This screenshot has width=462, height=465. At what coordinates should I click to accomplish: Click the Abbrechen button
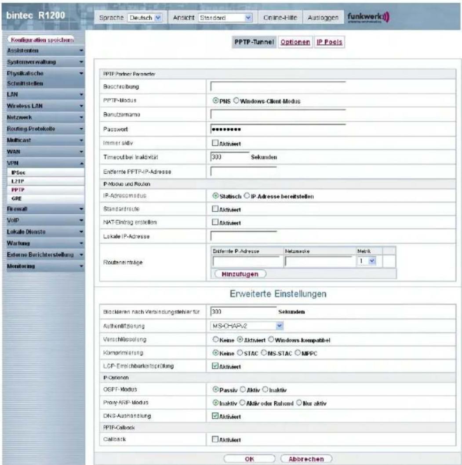click(306, 459)
